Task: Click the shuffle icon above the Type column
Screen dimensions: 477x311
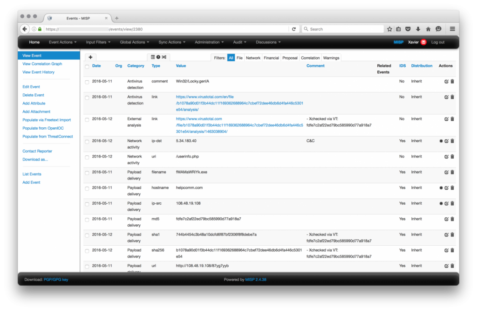Action: tap(164, 57)
